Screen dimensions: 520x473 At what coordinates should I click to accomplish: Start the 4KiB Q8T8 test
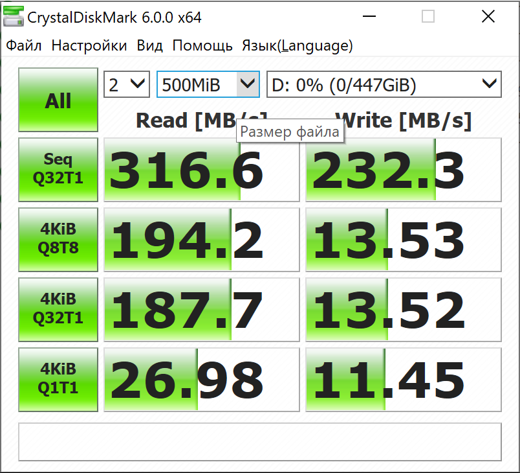(58, 240)
